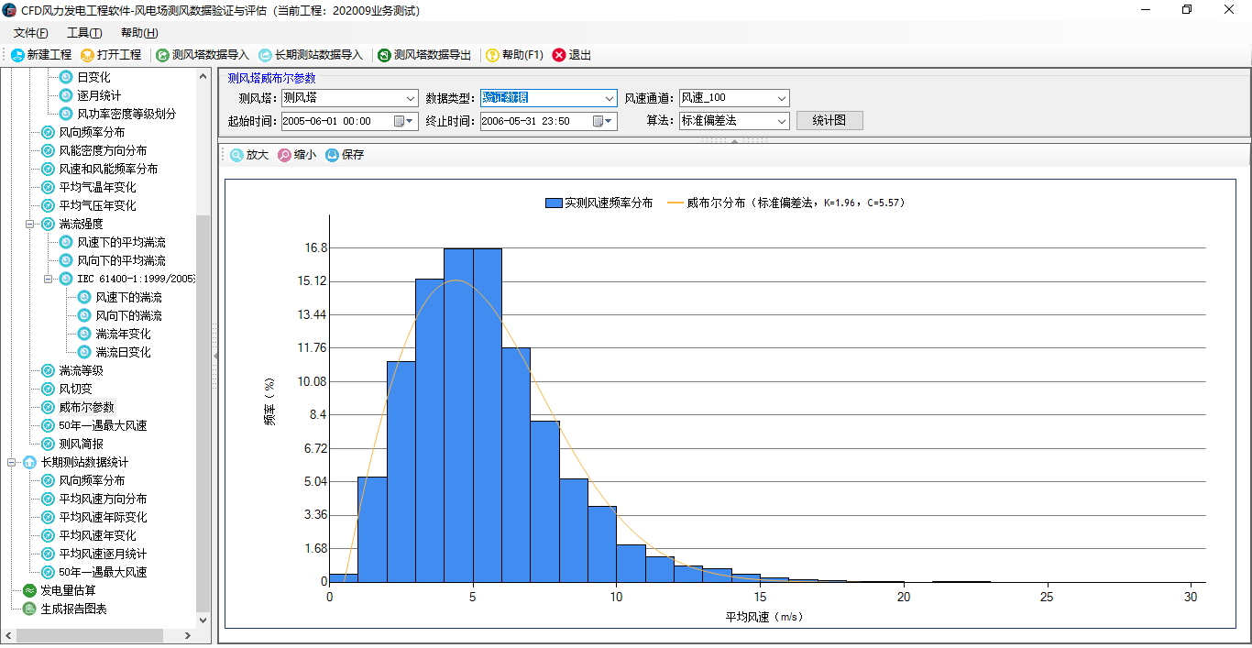Click the tree scrollbar up arrow
This screenshot has height=648, width=1252.
[203, 76]
